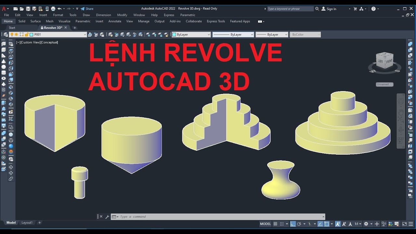Open the 1:1 annotation scale dropdown
This screenshot has height=234, width=416.
tap(358, 224)
